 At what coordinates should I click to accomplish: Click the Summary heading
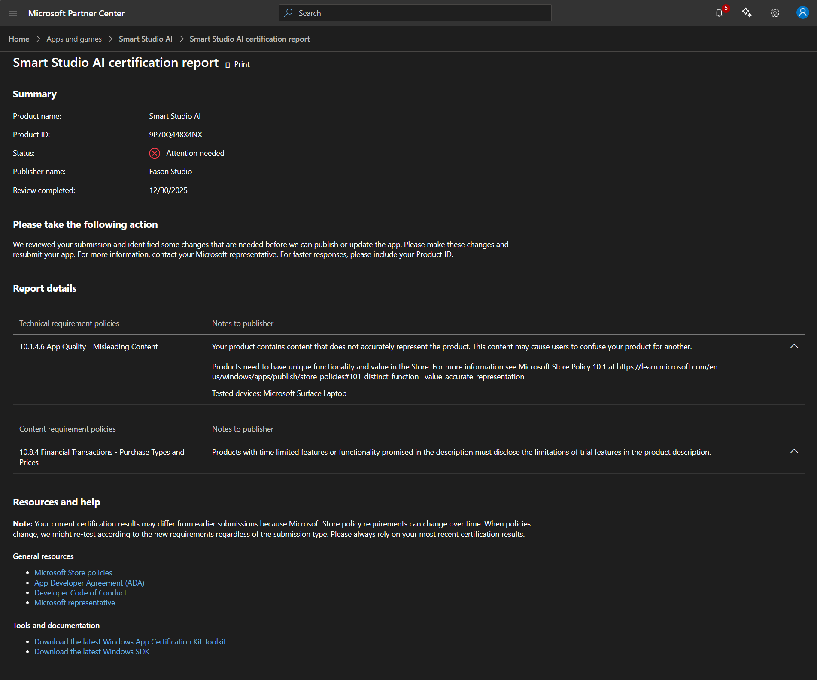35,94
